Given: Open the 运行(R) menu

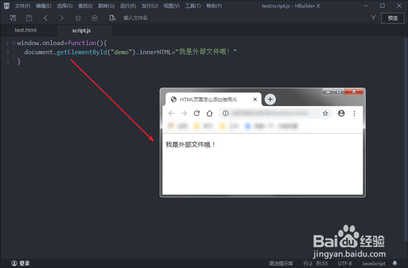Looking at the screenshot, I should pyautogui.click(x=128, y=6).
